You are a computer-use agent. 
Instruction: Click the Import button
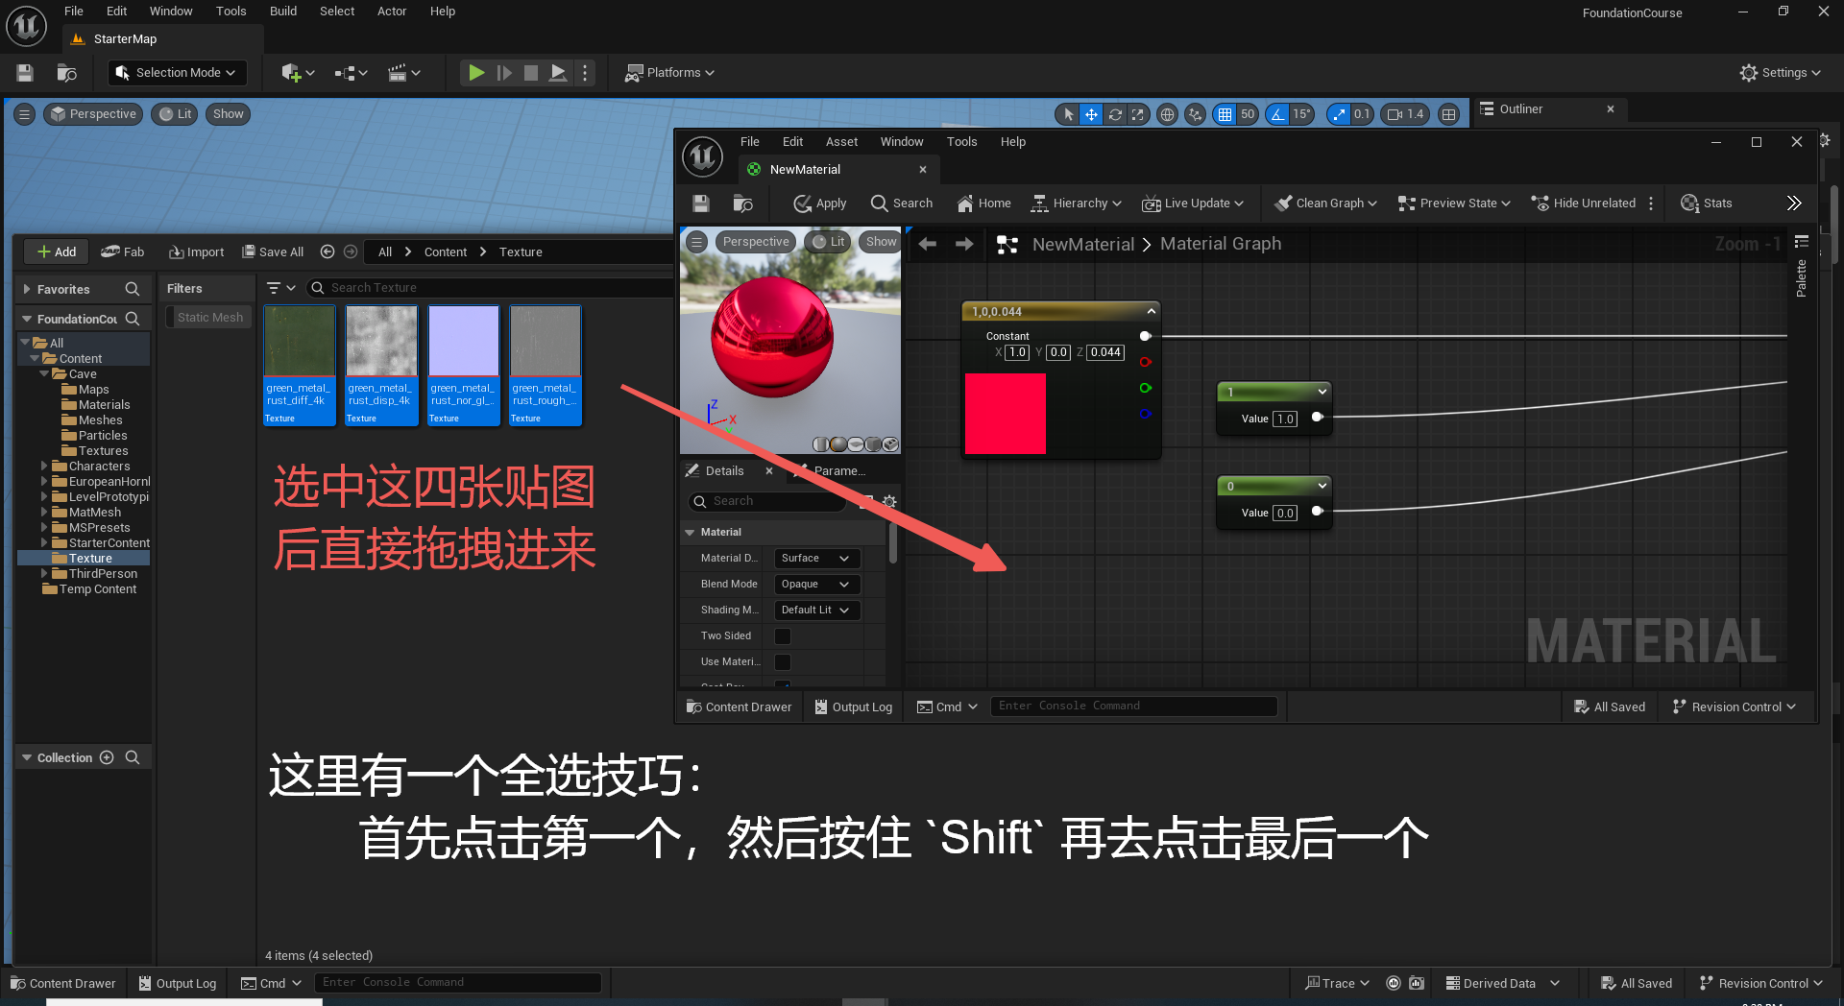[196, 252]
